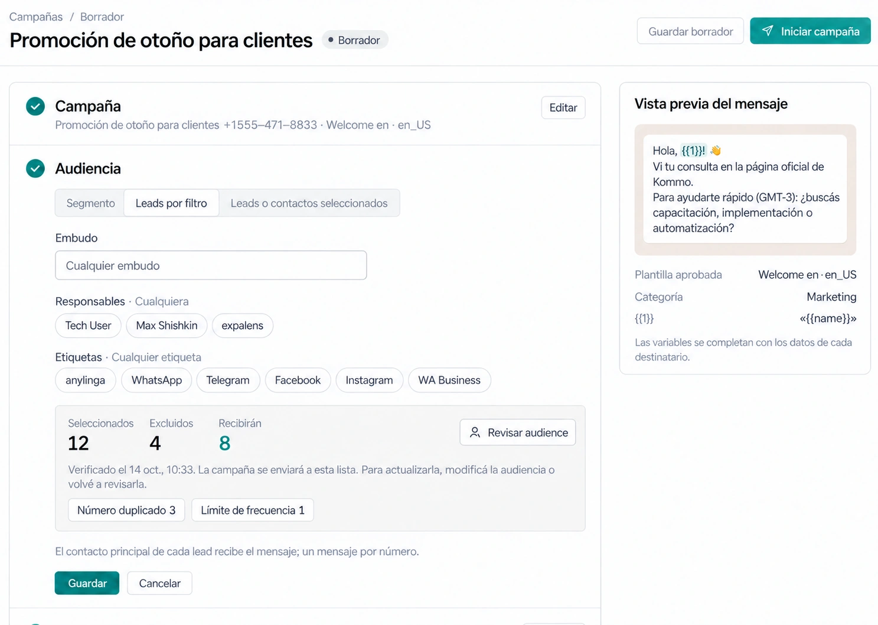Click phone number +1555–471–8833 in the Campaña summary
This screenshot has height=625, width=878.
[270, 125]
